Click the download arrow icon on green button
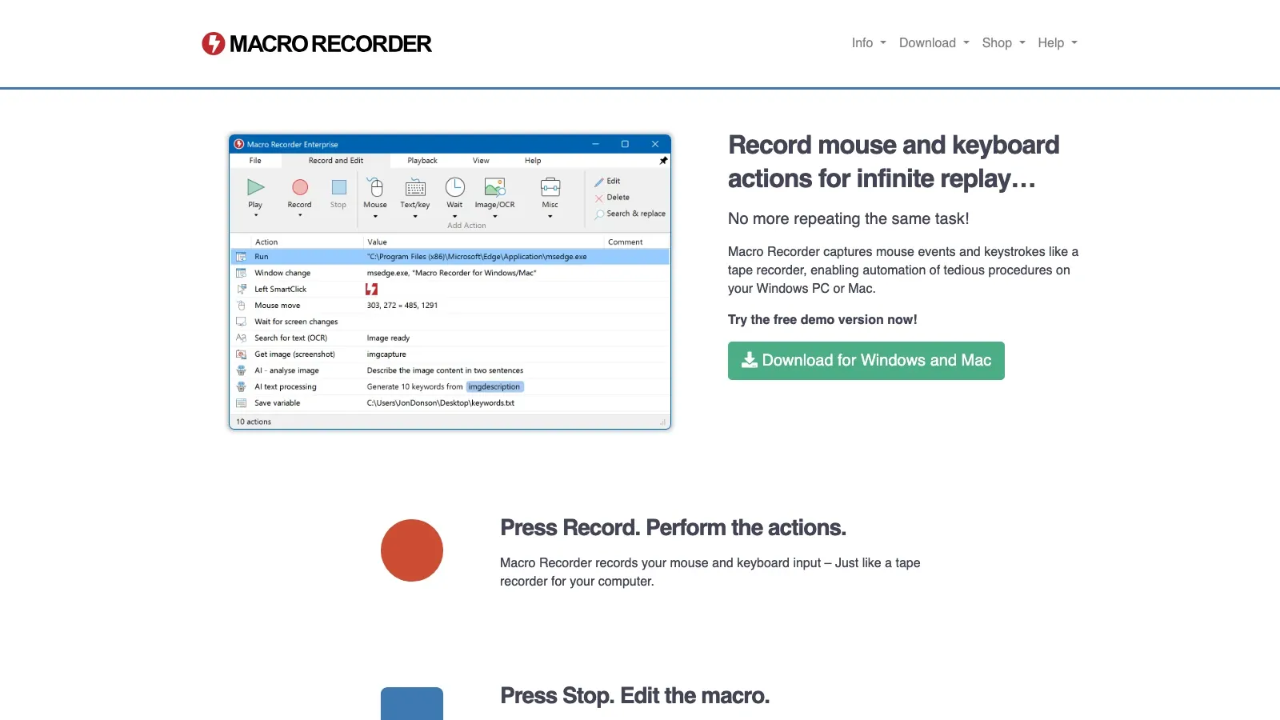This screenshot has width=1280, height=720. [750, 360]
